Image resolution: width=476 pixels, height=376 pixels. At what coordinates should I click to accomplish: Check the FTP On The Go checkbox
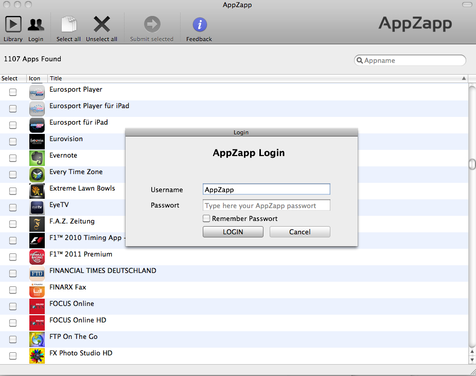13,339
